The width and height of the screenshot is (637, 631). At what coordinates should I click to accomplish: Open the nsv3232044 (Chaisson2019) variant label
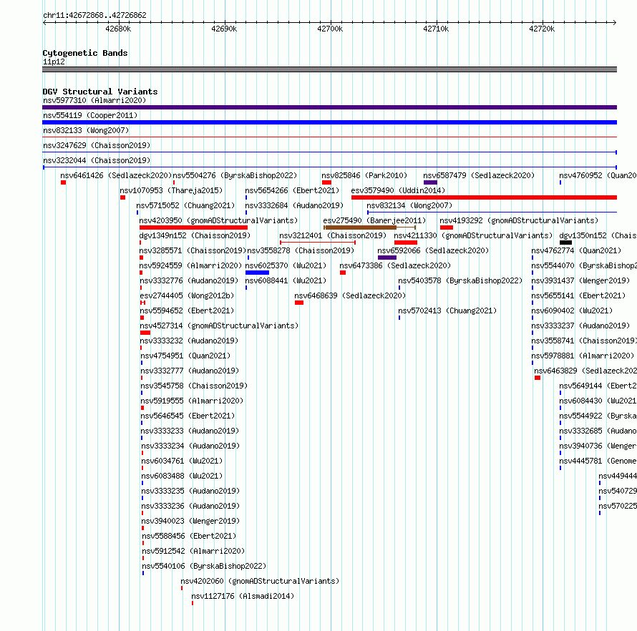click(97, 160)
